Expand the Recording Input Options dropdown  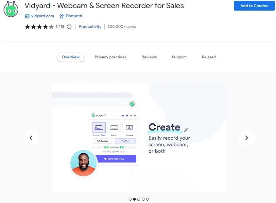point(114,152)
